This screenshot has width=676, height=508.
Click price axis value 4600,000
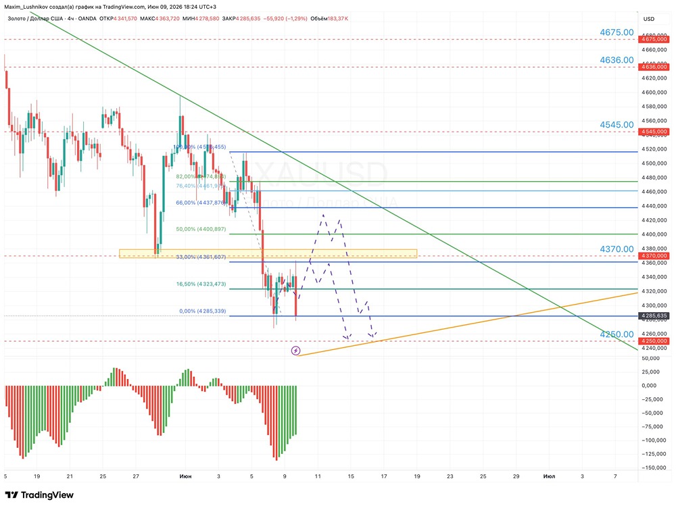pyautogui.click(x=654, y=93)
